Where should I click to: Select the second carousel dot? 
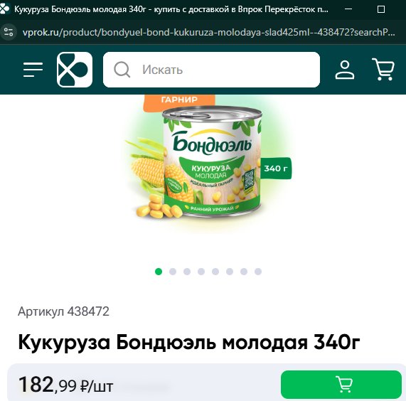(173, 272)
